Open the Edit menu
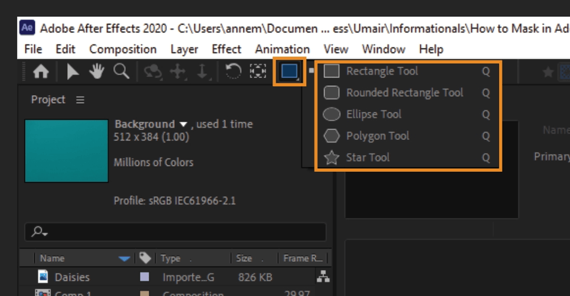This screenshot has height=296, width=570. 65,49
